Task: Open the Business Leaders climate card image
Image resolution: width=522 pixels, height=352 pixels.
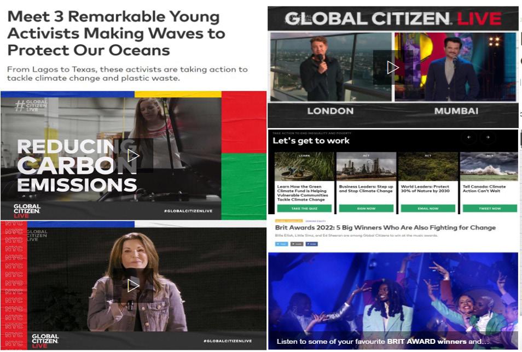Action: pyautogui.click(x=366, y=166)
